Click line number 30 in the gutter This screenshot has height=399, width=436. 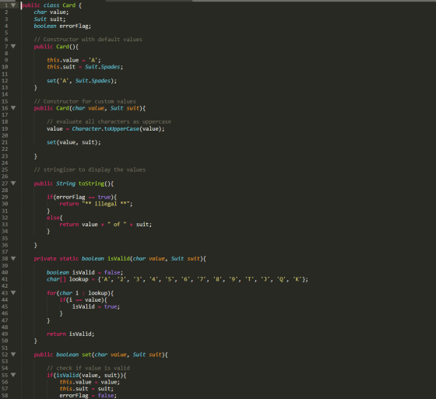pyautogui.click(x=5, y=204)
